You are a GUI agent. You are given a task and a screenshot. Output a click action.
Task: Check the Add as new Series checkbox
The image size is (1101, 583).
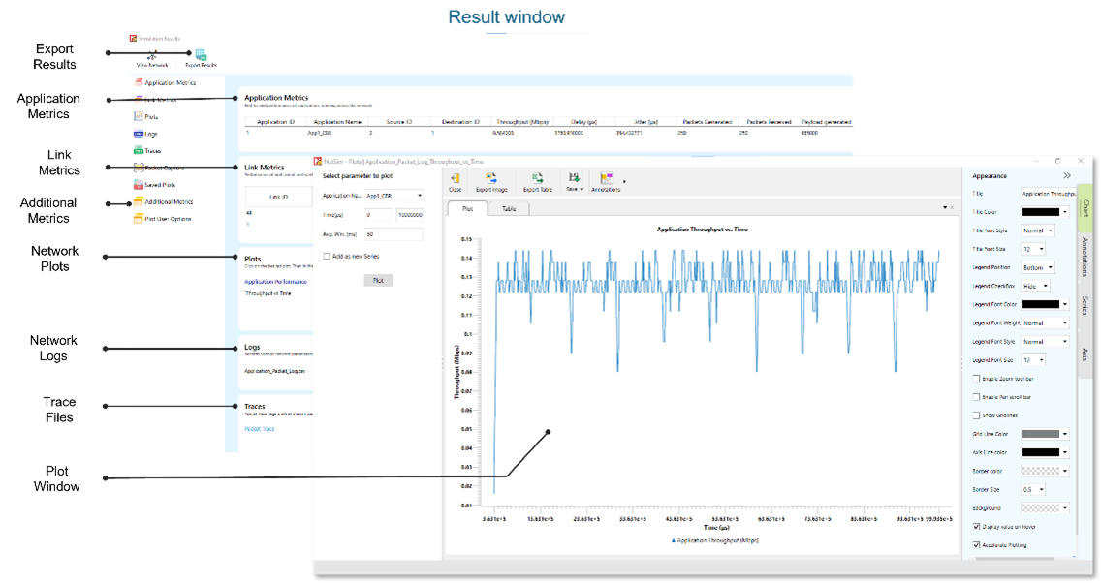pyautogui.click(x=327, y=256)
